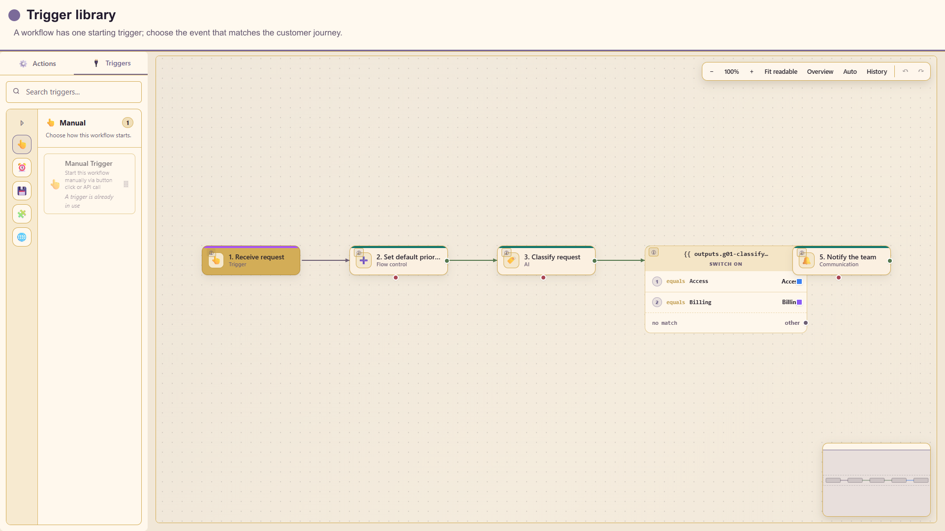945x531 pixels.
Task: Click the Manual Trigger card
Action: tap(90, 184)
